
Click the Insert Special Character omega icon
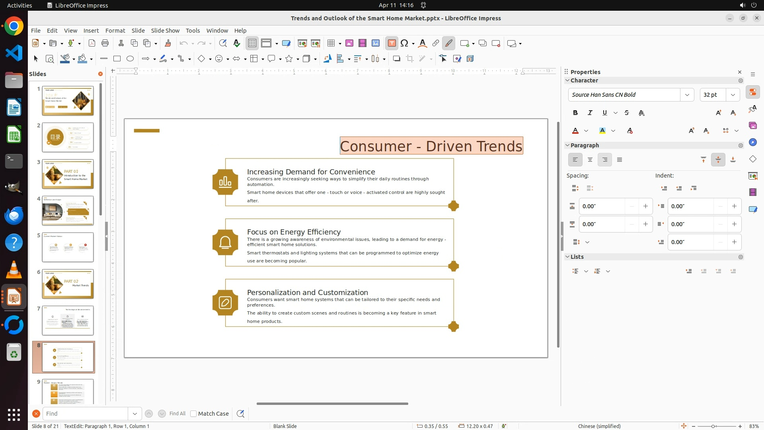tap(404, 43)
